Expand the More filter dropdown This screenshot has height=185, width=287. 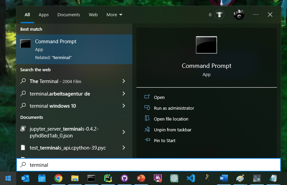[114, 15]
